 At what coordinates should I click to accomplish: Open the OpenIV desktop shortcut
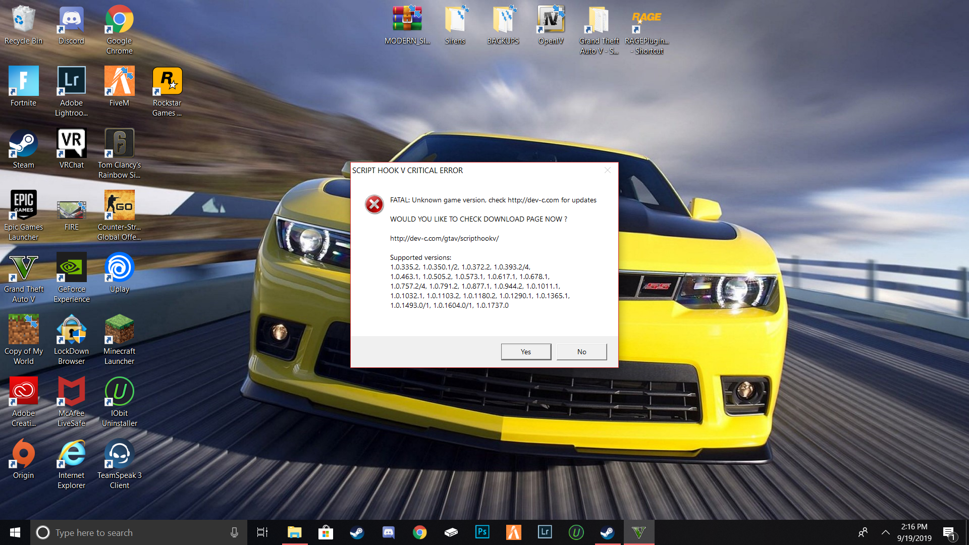pyautogui.click(x=551, y=20)
